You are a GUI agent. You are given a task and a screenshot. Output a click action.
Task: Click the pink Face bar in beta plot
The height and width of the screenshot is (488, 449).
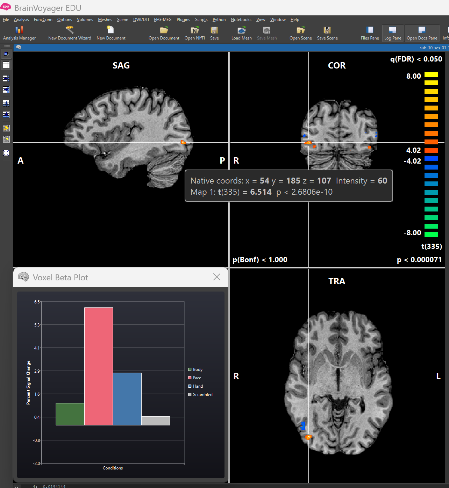tap(99, 366)
